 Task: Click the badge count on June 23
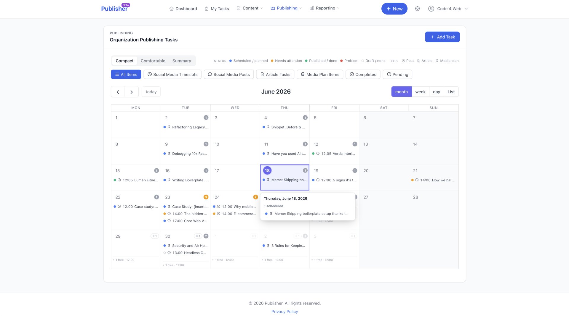coord(206,197)
